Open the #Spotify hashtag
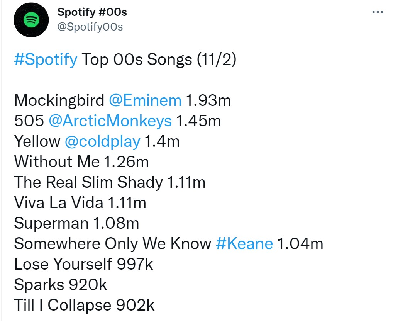393x321 pixels. 46,60
